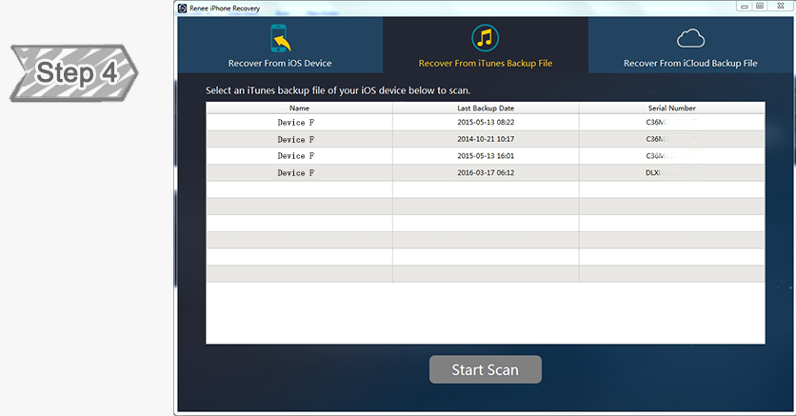Minimize the Renee iPhone Recovery window

[745, 6]
